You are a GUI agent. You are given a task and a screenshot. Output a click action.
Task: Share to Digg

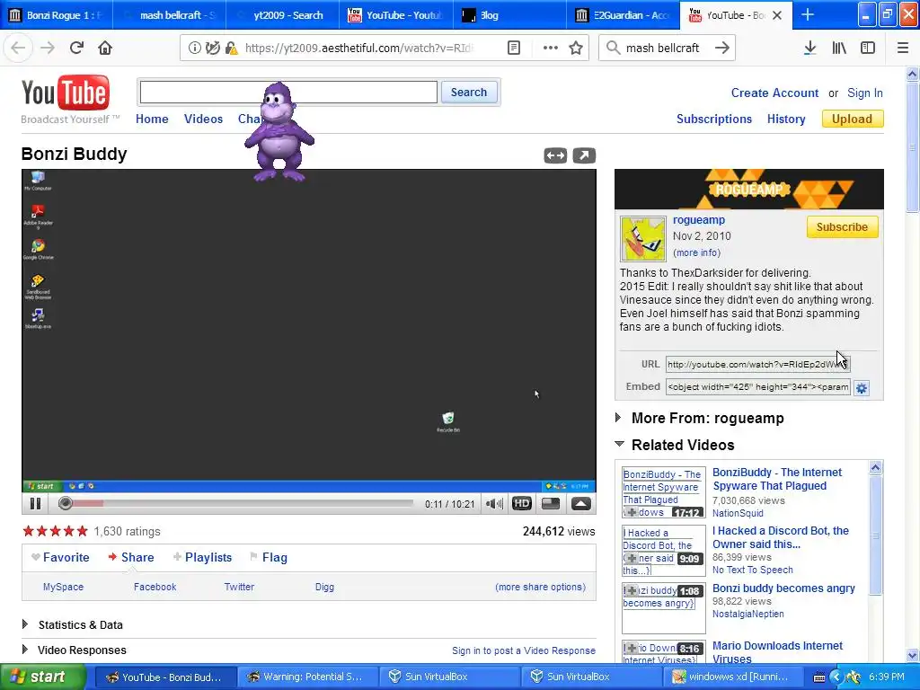pos(324,587)
